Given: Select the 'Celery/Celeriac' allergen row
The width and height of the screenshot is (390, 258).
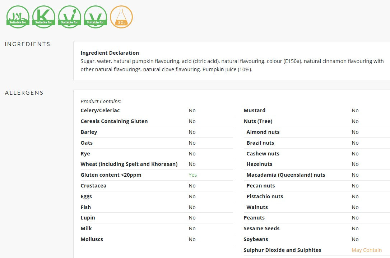Looking at the screenshot, I should pyautogui.click(x=157, y=110).
